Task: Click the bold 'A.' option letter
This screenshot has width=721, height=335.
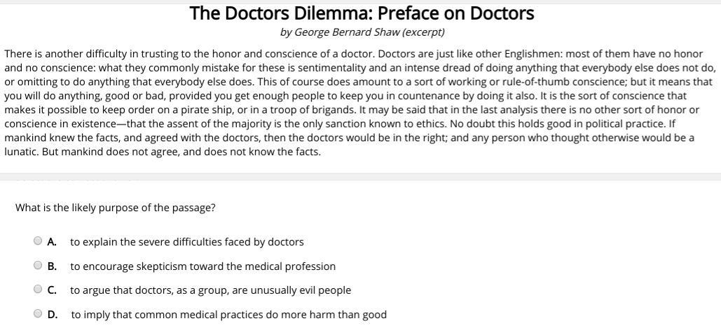Action: (x=52, y=242)
